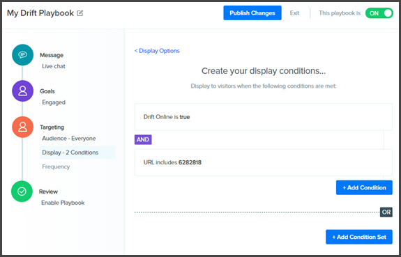Open the Live chat message section
401x257 pixels.
coord(54,66)
